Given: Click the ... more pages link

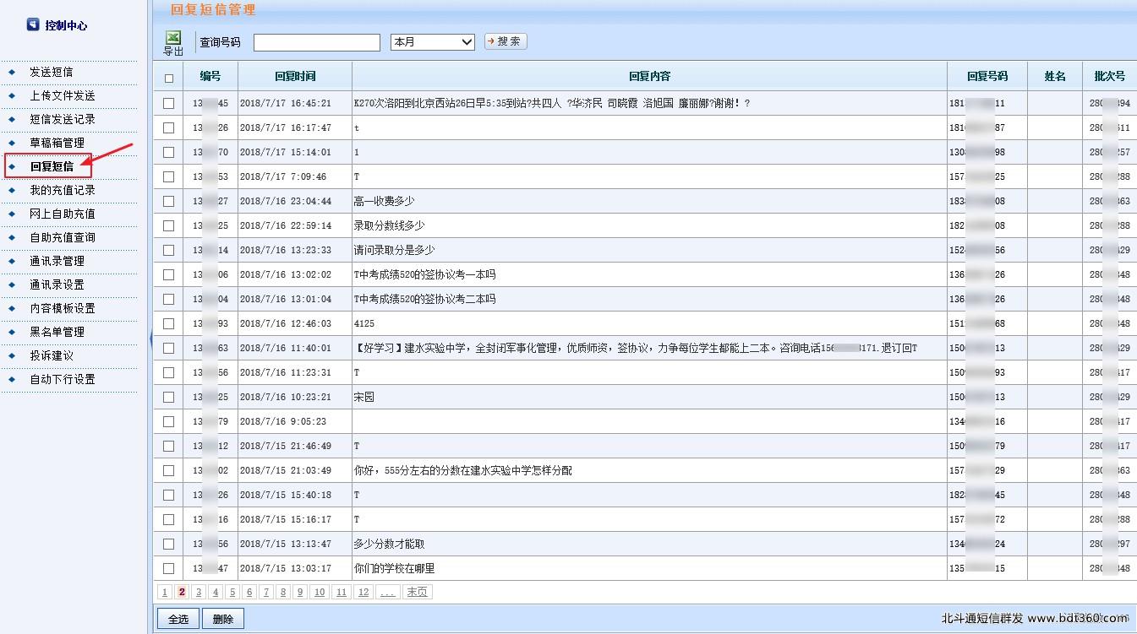Looking at the screenshot, I should (x=387, y=592).
